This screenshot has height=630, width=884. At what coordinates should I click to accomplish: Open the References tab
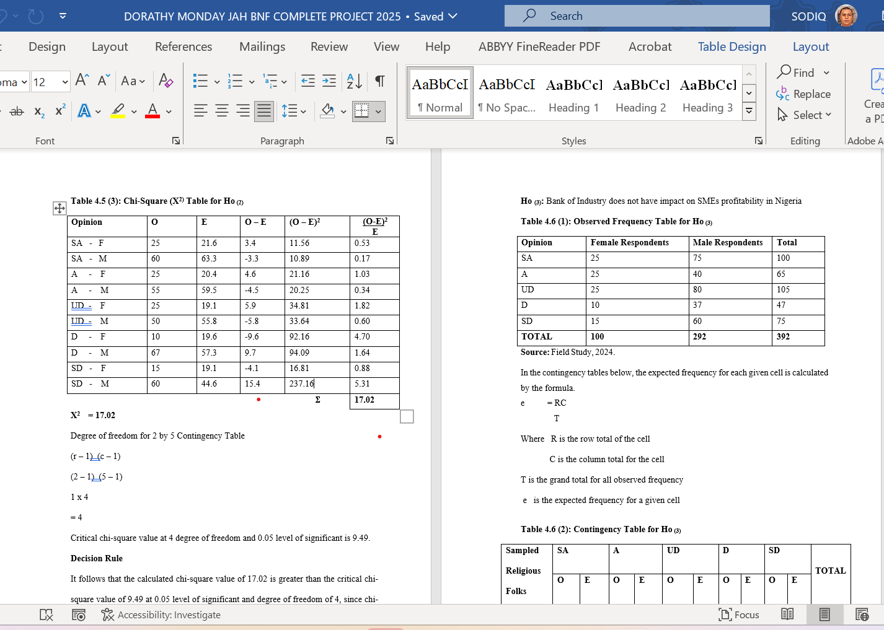click(183, 46)
